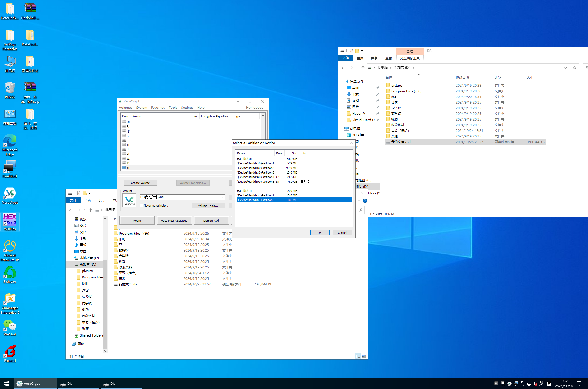This screenshot has width=588, height=389.
Task: Click the VeraCrypt logo in Volume section
Action: point(129,200)
